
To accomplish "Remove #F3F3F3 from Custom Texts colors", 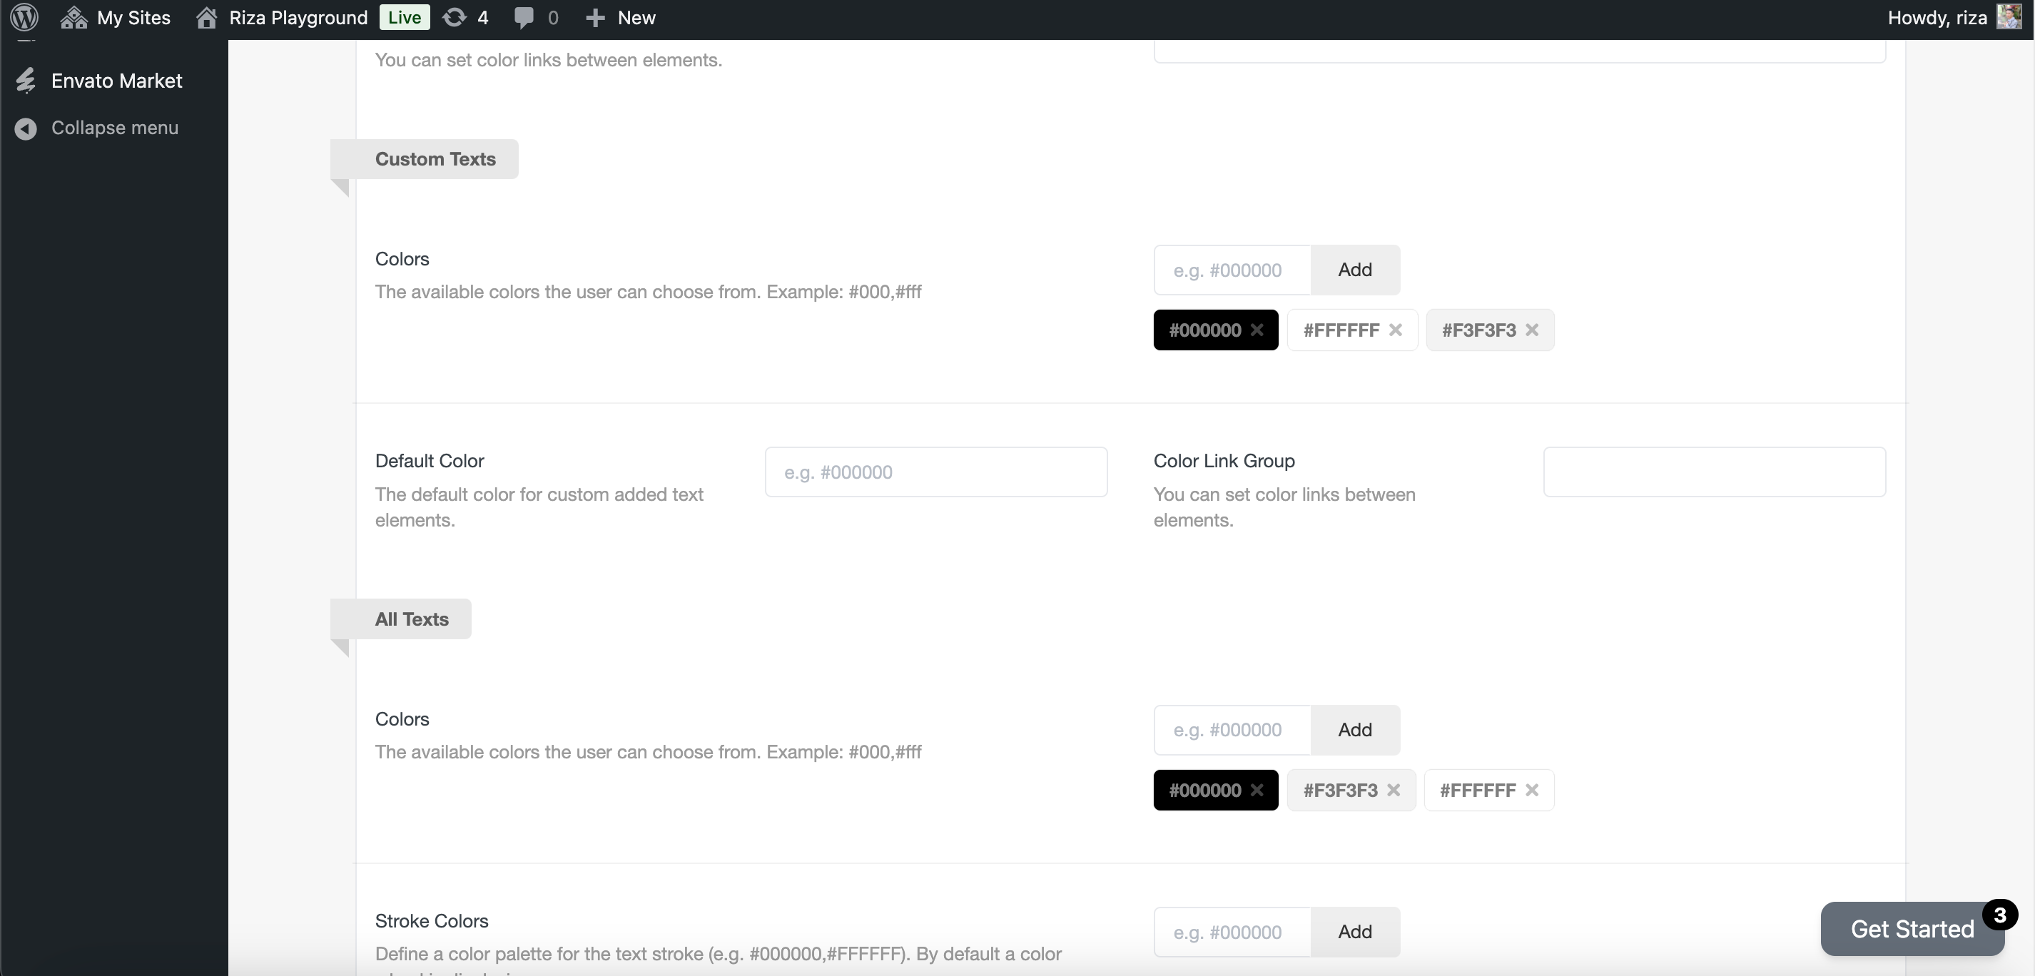I will (x=1532, y=330).
